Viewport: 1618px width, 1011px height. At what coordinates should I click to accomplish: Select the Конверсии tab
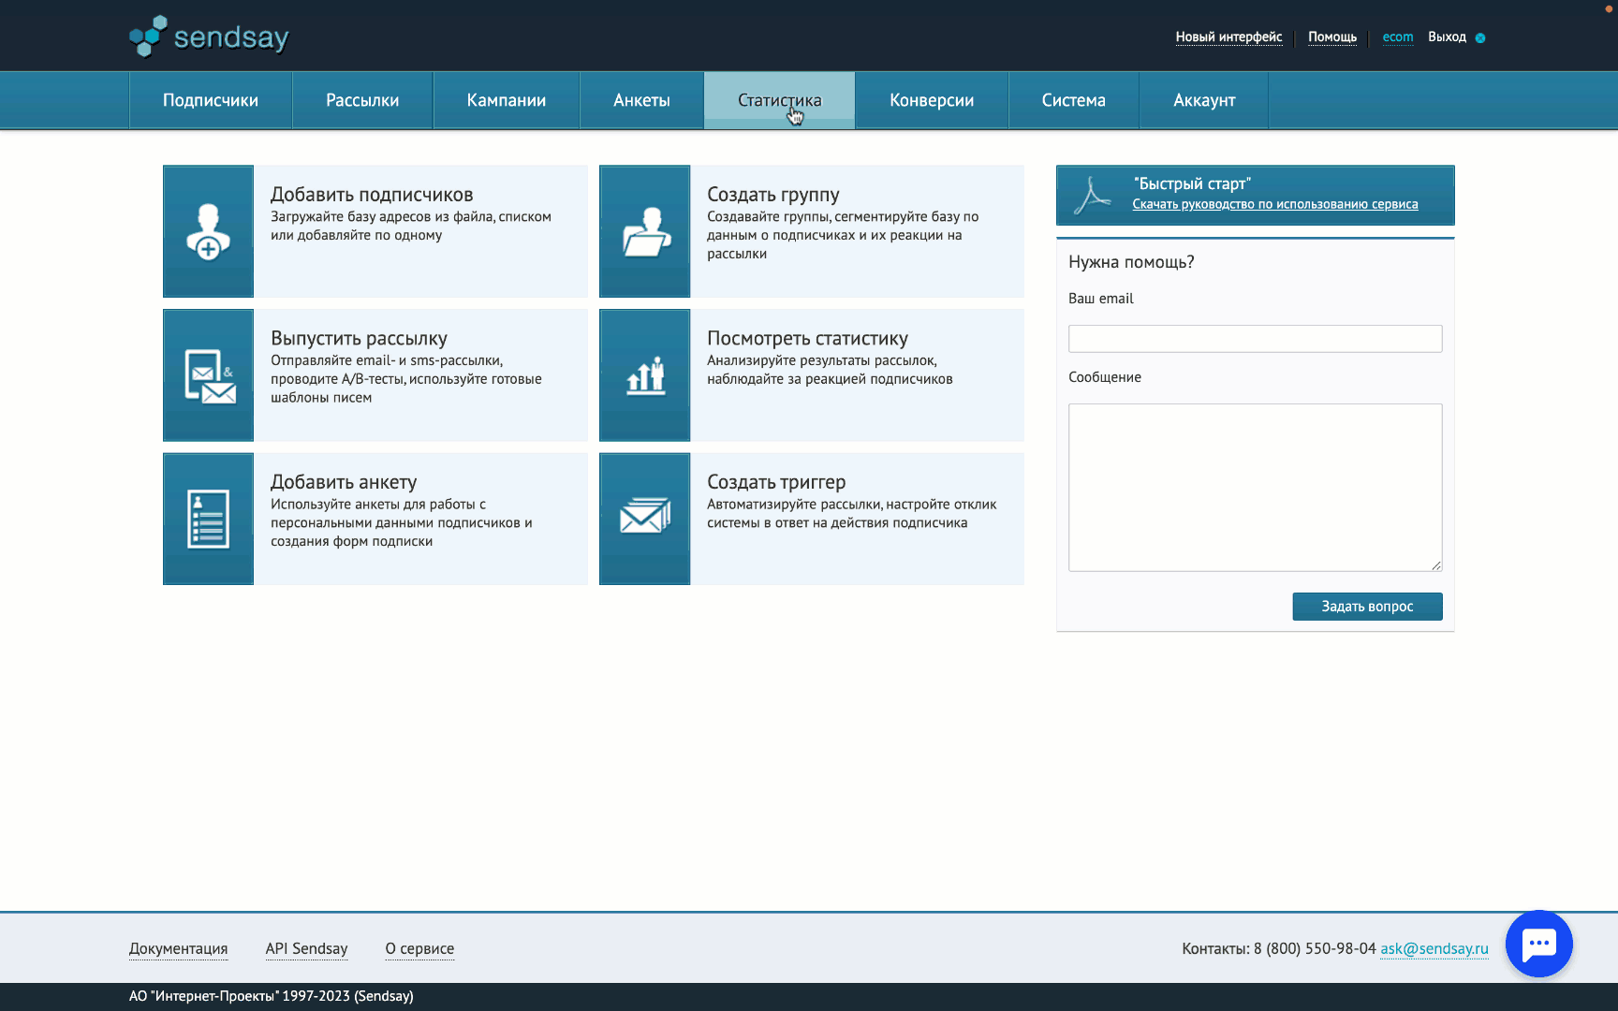(x=932, y=100)
